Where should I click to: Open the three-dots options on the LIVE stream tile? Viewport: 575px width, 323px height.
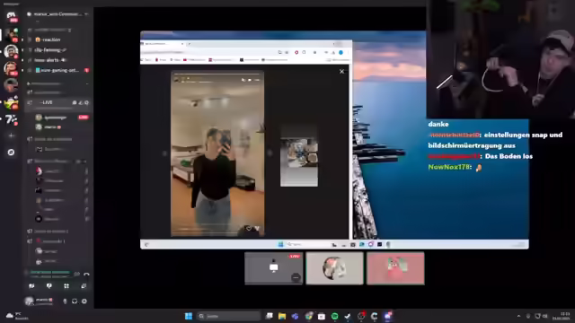click(296, 278)
